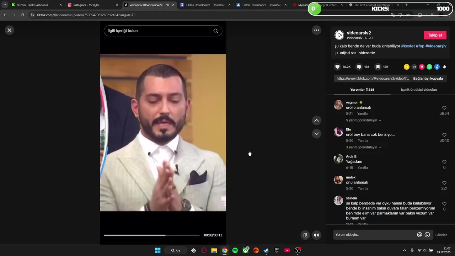Viewport: 455px width, 256px height.
Task: Send to friends with red paper-plane icon
Action: coord(422,67)
